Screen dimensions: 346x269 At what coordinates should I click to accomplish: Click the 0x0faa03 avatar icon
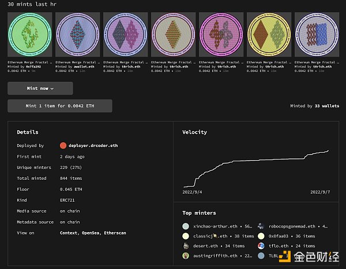point(261,236)
